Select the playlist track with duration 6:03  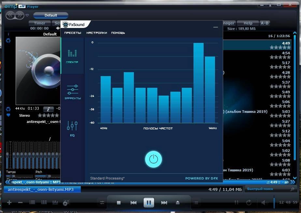click(257, 172)
